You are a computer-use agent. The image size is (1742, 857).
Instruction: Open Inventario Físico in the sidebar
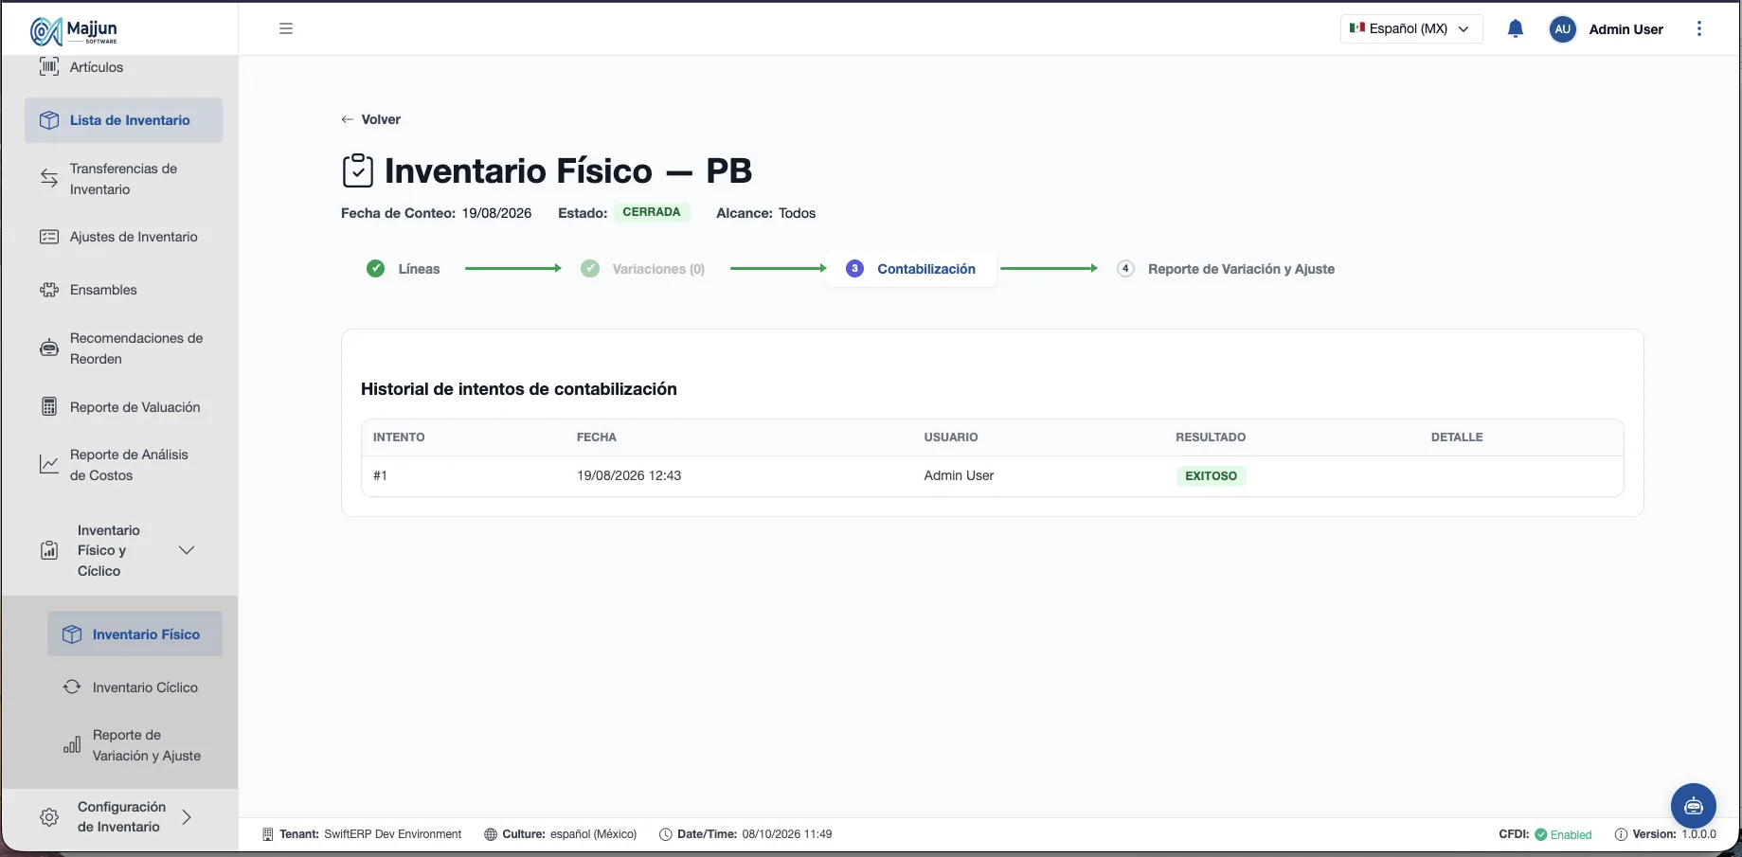[x=135, y=634]
